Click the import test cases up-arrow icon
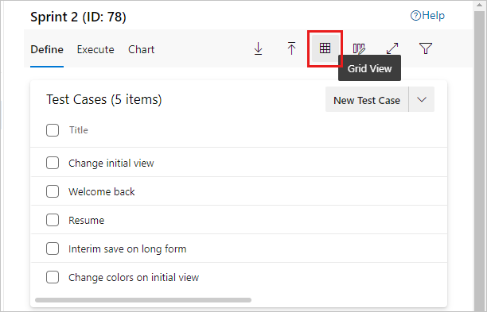 [291, 48]
